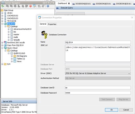Expand the CACHE20152 server node
Viewport: 135px width, 114px height.
(2, 15)
